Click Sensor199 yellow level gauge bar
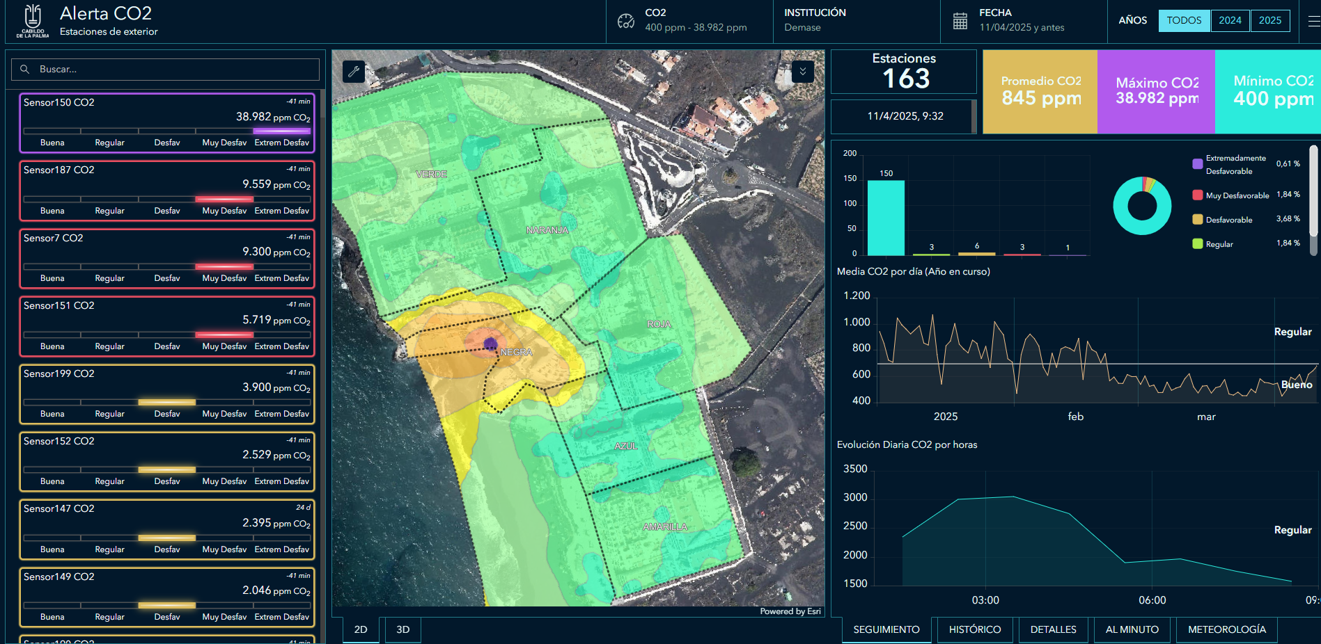The image size is (1321, 644). (x=167, y=402)
